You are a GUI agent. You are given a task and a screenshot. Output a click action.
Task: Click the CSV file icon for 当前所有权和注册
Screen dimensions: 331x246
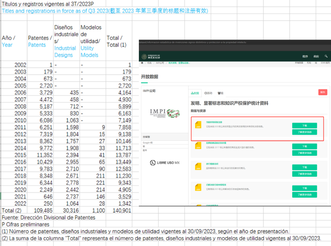click(x=198, y=125)
